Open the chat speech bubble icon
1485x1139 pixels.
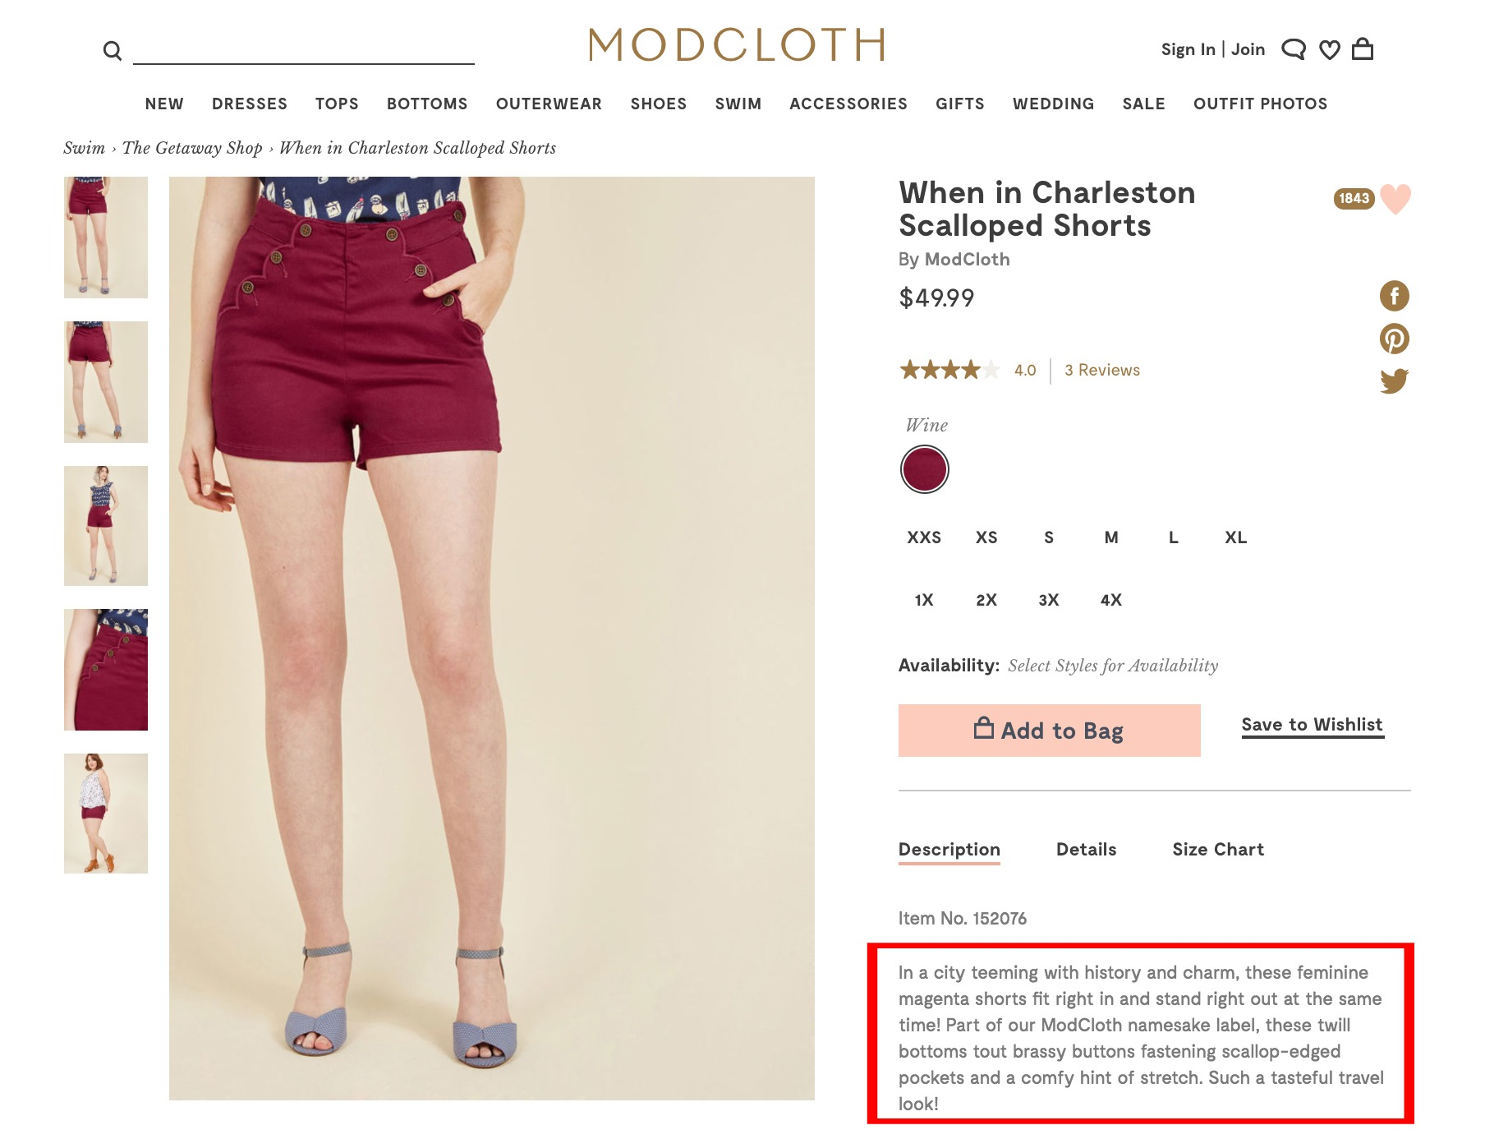[1294, 49]
